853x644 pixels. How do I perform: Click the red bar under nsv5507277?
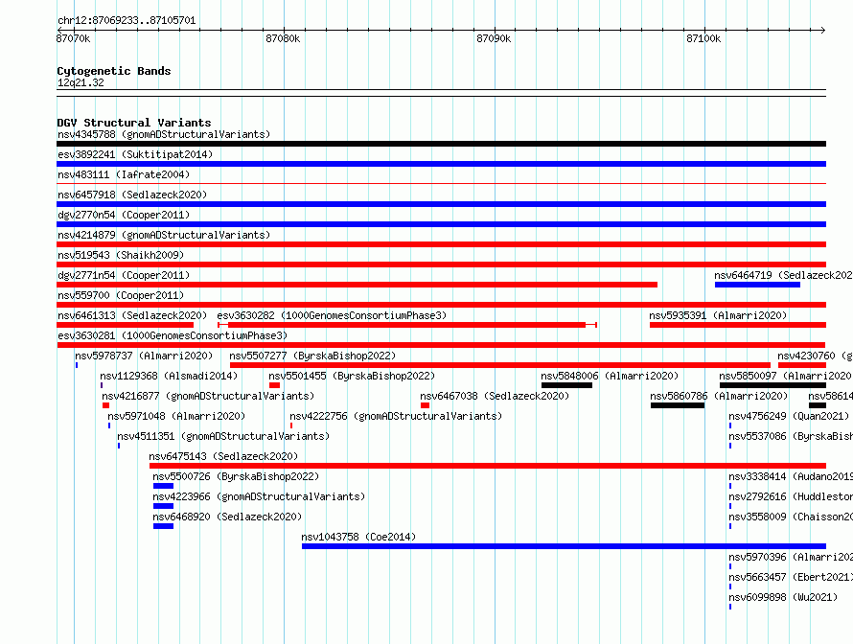click(500, 365)
